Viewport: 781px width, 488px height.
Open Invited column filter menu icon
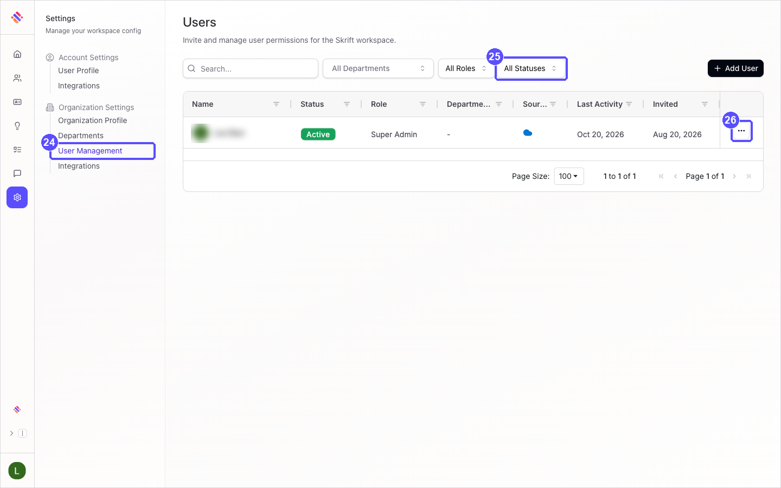point(705,104)
